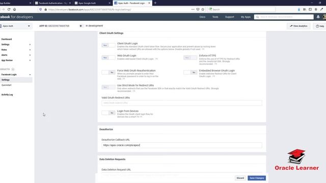Click the Valid OAuth Redirect URIs field

182,103
